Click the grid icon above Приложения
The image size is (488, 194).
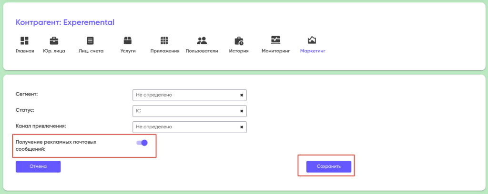tap(164, 40)
